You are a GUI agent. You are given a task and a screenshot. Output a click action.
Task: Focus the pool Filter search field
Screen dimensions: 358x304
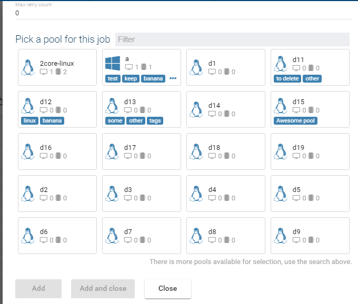[x=232, y=39]
